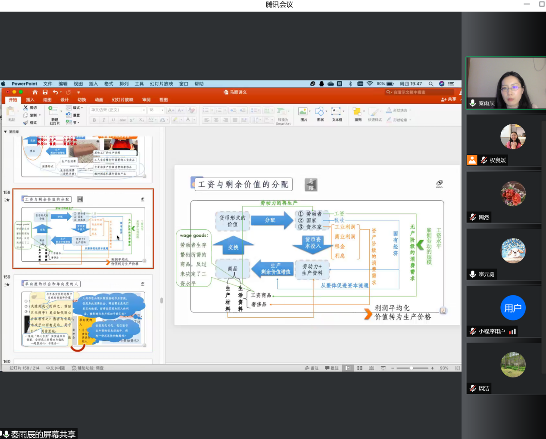Toggle normal view in status bar
The image size is (546, 439).
coord(348,368)
